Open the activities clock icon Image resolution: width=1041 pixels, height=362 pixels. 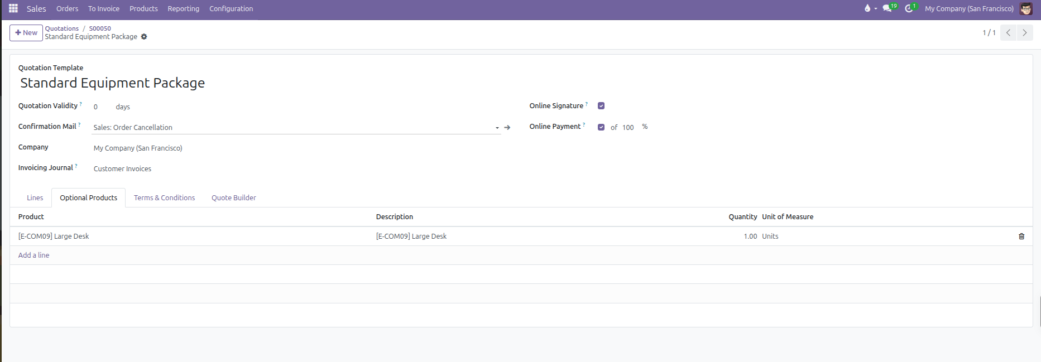coord(911,8)
